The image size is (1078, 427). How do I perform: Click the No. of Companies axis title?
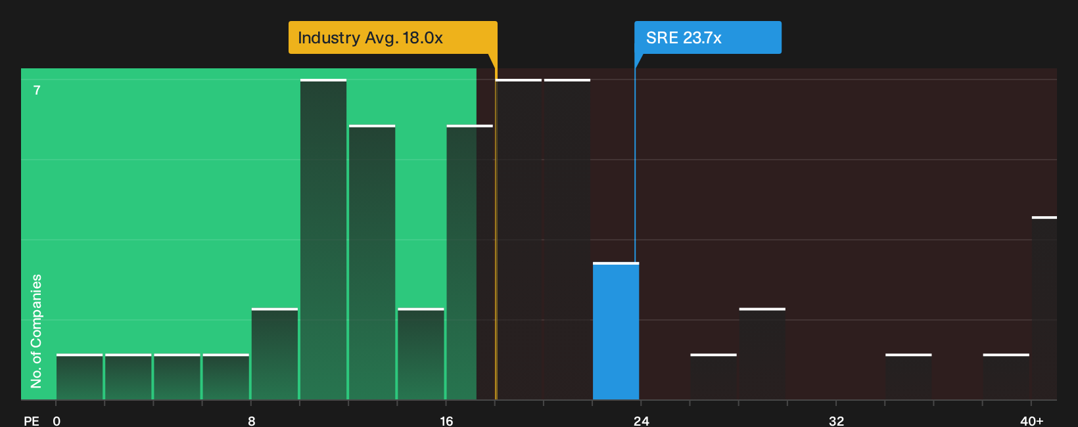click(36, 331)
